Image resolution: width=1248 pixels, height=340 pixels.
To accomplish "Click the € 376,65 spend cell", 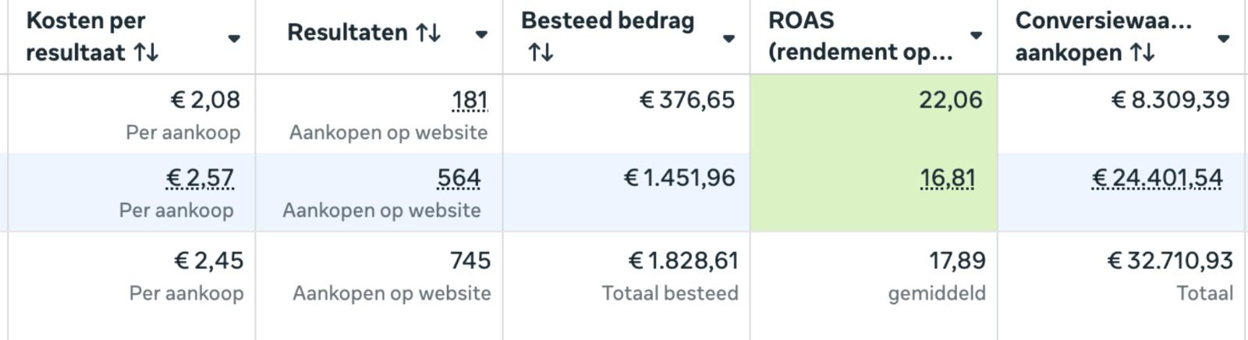I will click(687, 101).
